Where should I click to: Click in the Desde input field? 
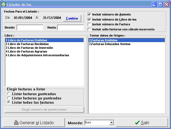pos(30,27)
